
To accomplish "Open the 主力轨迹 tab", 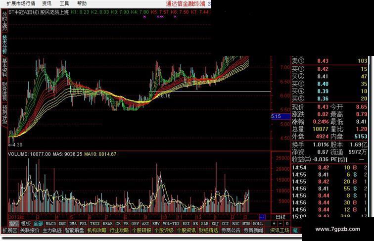I will tap(52, 230).
